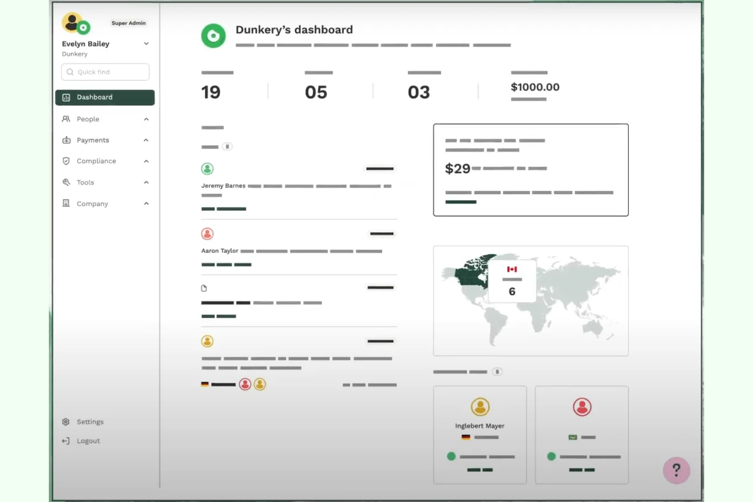Click the Quick find search field
This screenshot has height=502, width=753.
[105, 72]
